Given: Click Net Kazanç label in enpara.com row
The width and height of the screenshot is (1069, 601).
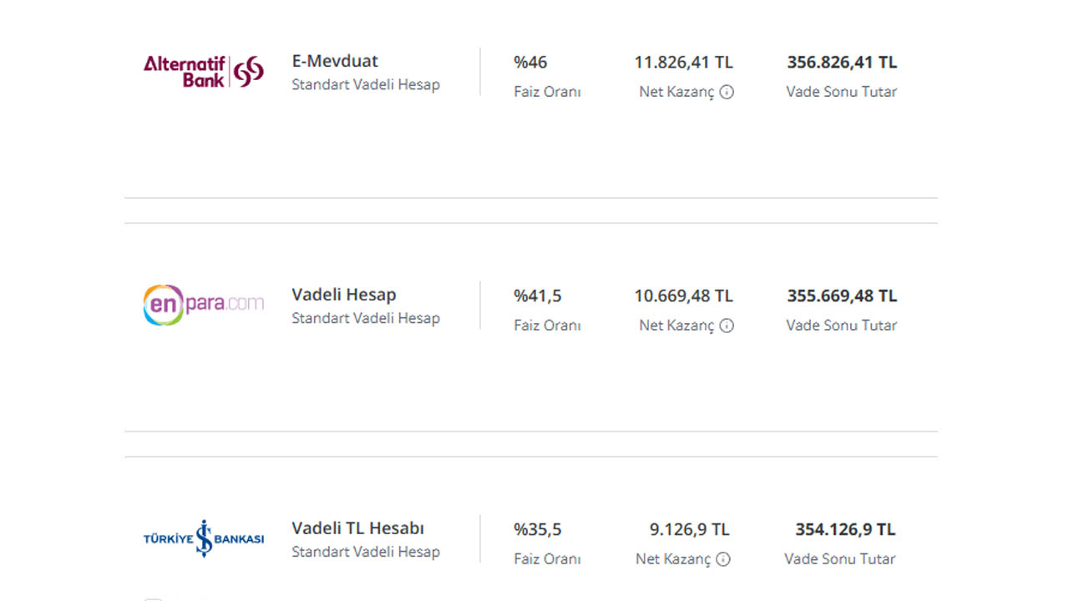Looking at the screenshot, I should pyautogui.click(x=676, y=326).
